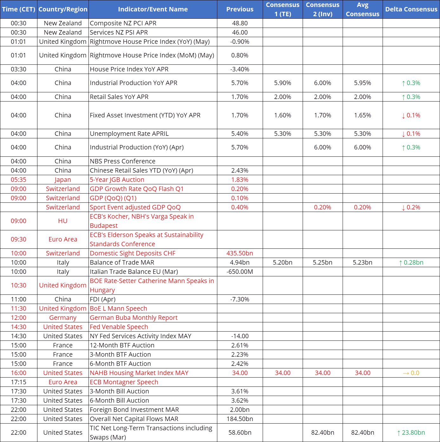The height and width of the screenshot is (442, 440).
Task: Select the "Delta Consensus" column header
Action: tap(411, 9)
